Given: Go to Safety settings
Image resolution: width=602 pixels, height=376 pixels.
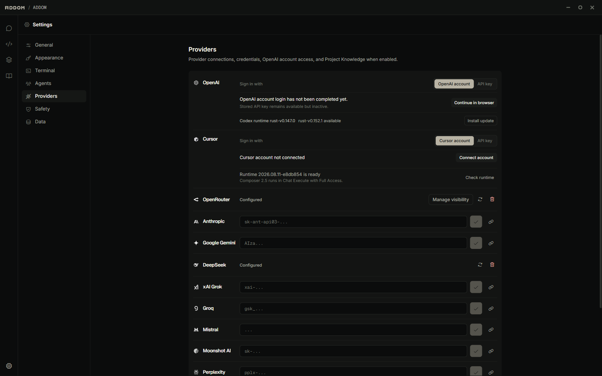Looking at the screenshot, I should click(x=54, y=109).
